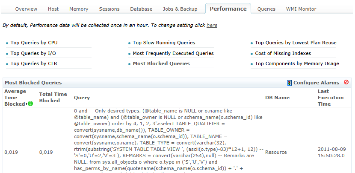Viewport: 355px width, 173px height.
Task: Go to the Memory tab
Action: coord(78,9)
